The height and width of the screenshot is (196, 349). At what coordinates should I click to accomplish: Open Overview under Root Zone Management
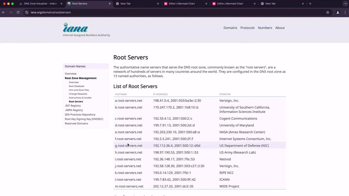pyautogui.click(x=74, y=82)
